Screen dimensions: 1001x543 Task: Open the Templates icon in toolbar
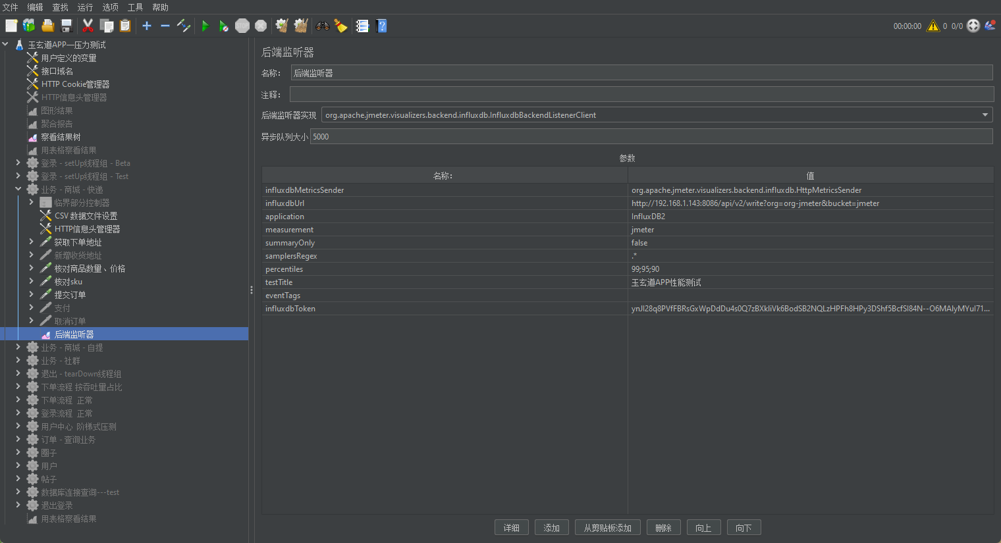(29, 26)
